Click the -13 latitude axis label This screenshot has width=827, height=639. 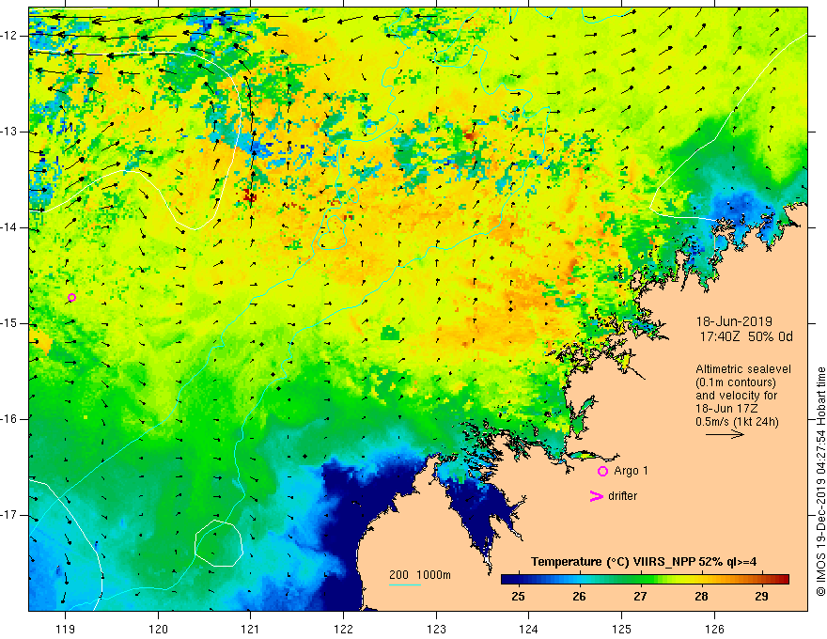[x=9, y=132]
